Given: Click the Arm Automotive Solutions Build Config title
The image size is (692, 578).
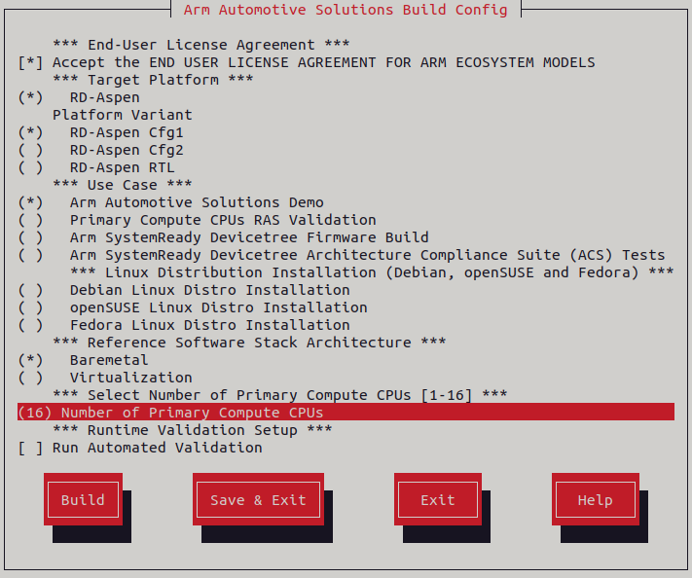Looking at the screenshot, I should pyautogui.click(x=346, y=10).
